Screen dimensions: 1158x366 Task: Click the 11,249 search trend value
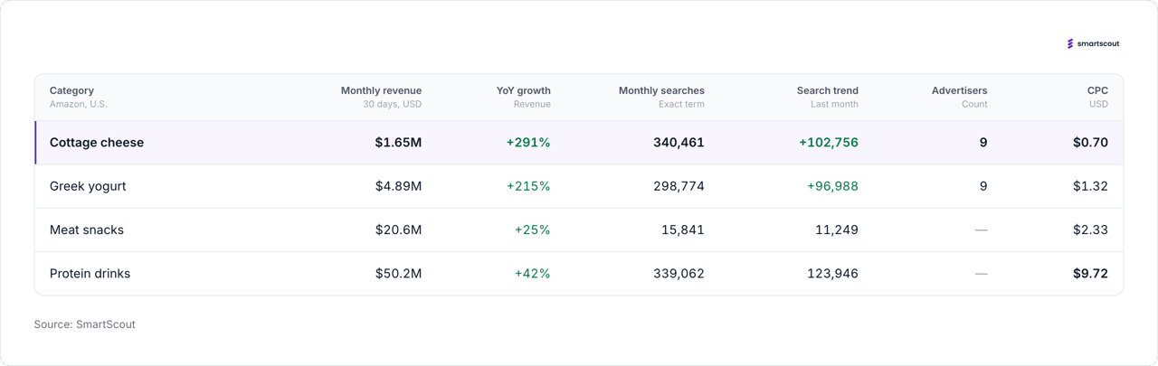click(837, 230)
